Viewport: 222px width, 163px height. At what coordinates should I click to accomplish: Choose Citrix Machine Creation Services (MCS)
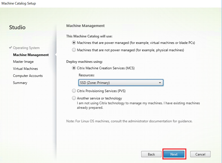tap(74, 68)
